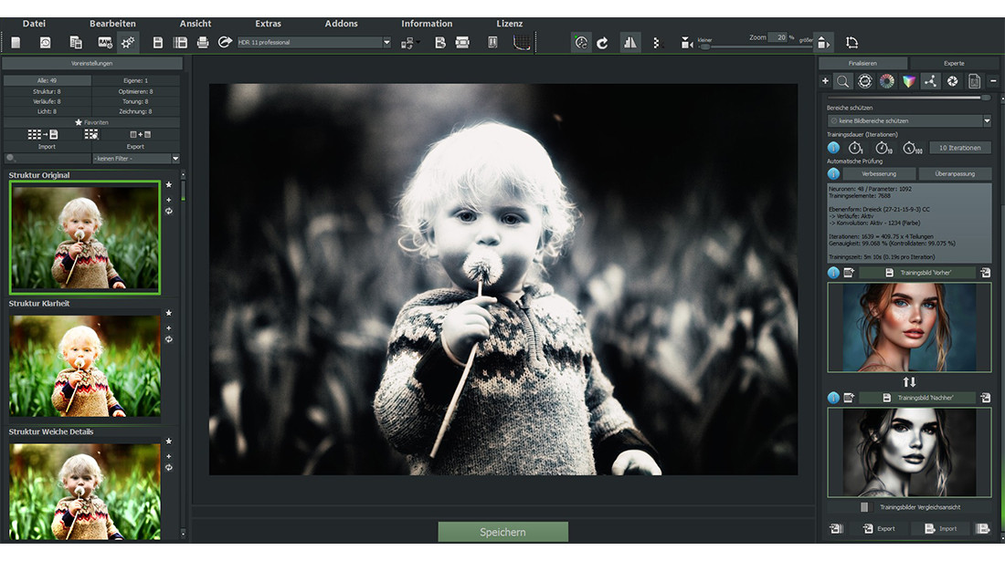Screen dimensions: 1005x561
Task: Click the aperture icon in the right panel
Action: pos(951,81)
